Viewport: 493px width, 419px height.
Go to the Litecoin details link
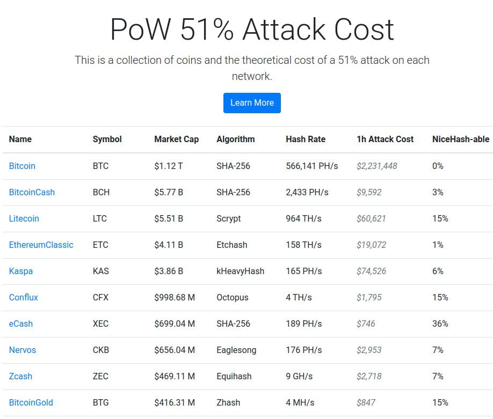click(24, 219)
